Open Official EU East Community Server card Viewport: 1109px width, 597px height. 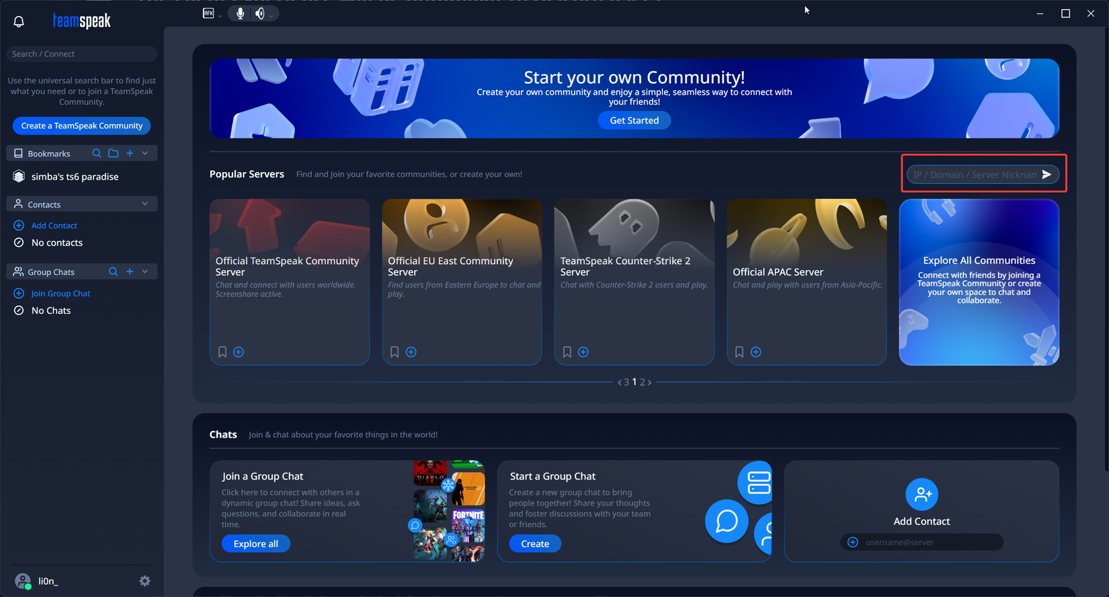click(x=462, y=282)
